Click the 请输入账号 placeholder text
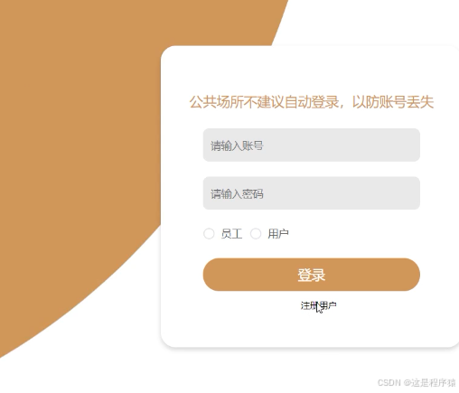The height and width of the screenshot is (393, 459). [x=237, y=145]
